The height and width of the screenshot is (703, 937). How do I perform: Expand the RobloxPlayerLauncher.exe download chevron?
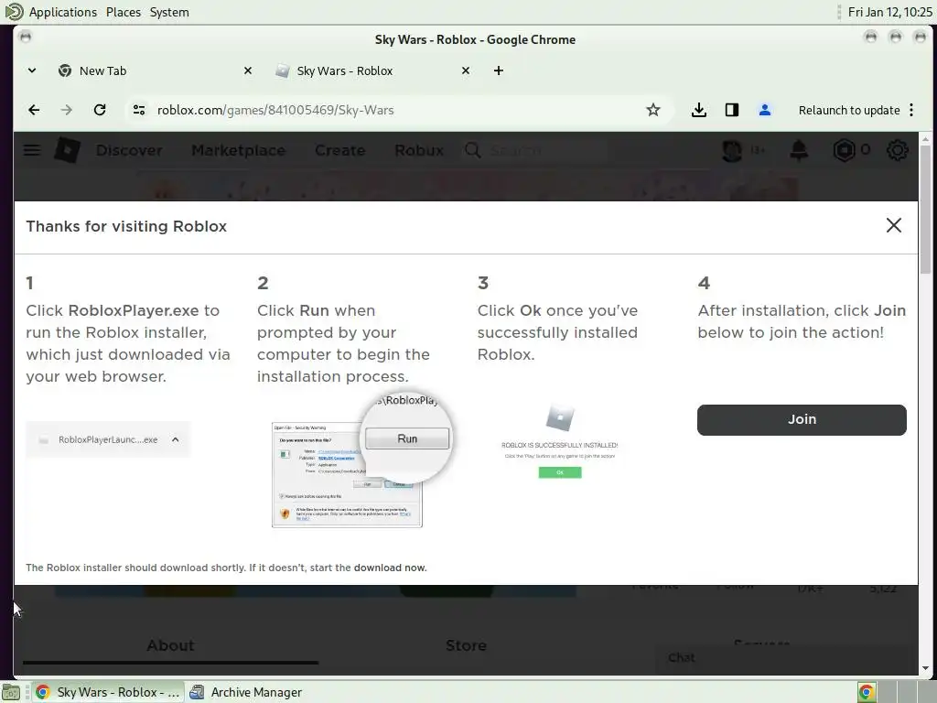pos(175,439)
